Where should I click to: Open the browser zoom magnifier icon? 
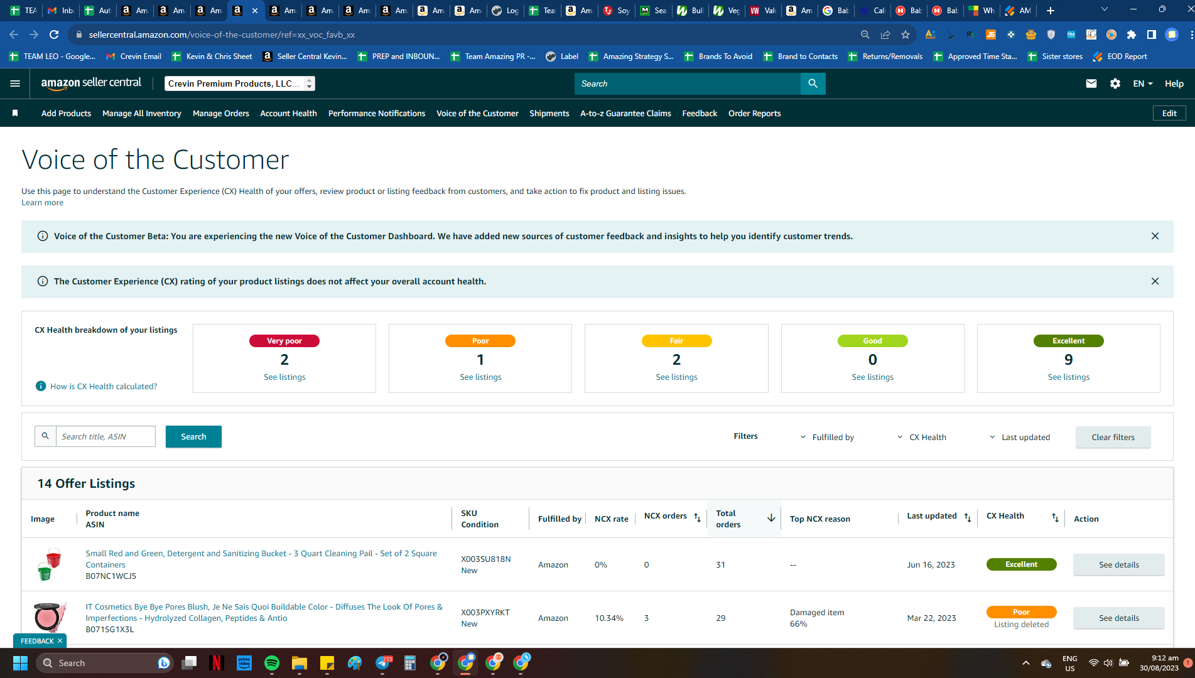tap(865, 35)
